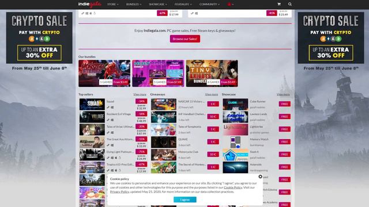Viewport: 369px width, 207px height.
Task: Expand the Feudalife menu
Action: click(183, 4)
